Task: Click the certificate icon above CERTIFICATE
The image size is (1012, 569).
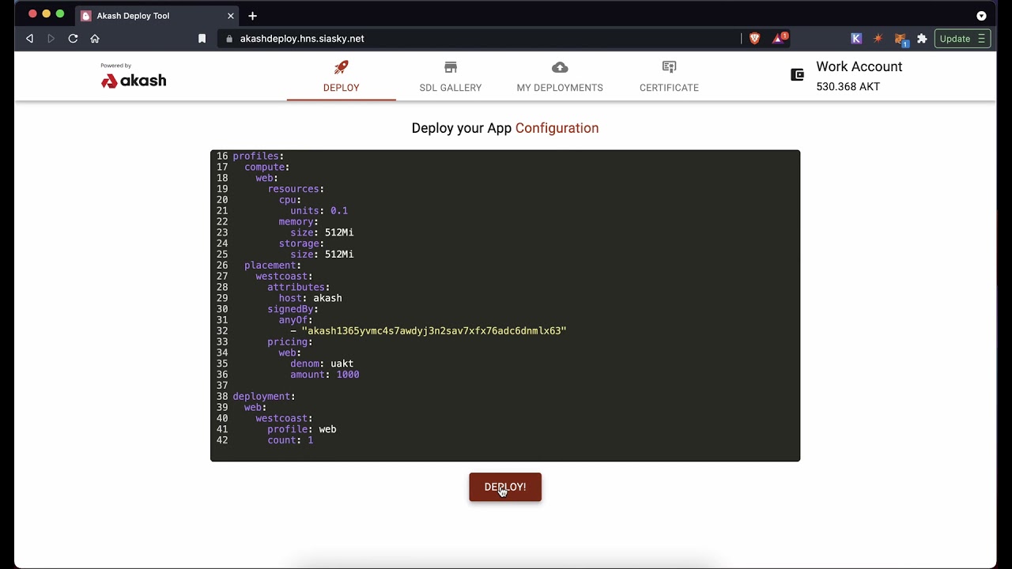Action: coord(669,67)
